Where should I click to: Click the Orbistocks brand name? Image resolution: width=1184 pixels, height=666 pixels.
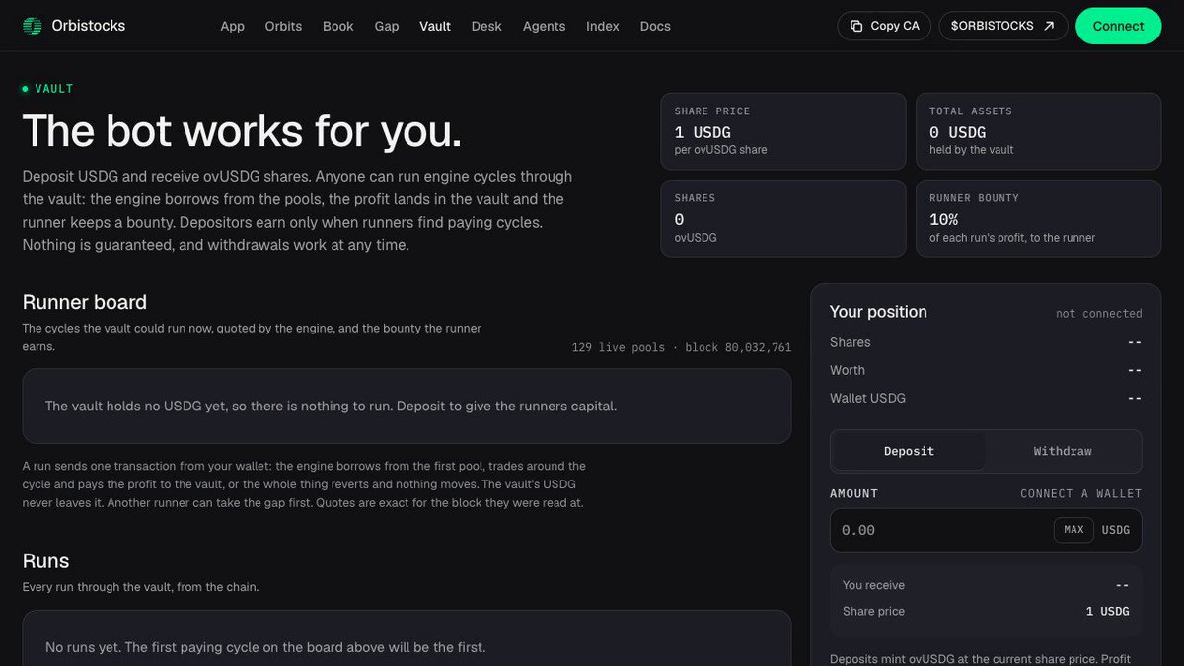tap(89, 26)
